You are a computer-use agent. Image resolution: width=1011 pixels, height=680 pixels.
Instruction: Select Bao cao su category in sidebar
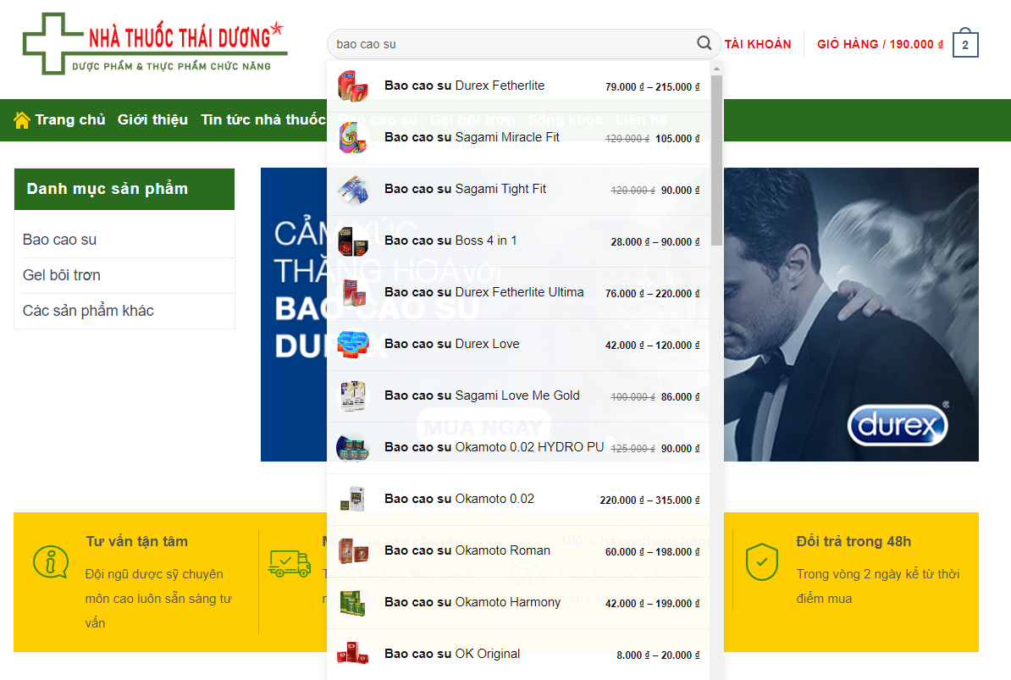[x=60, y=240]
